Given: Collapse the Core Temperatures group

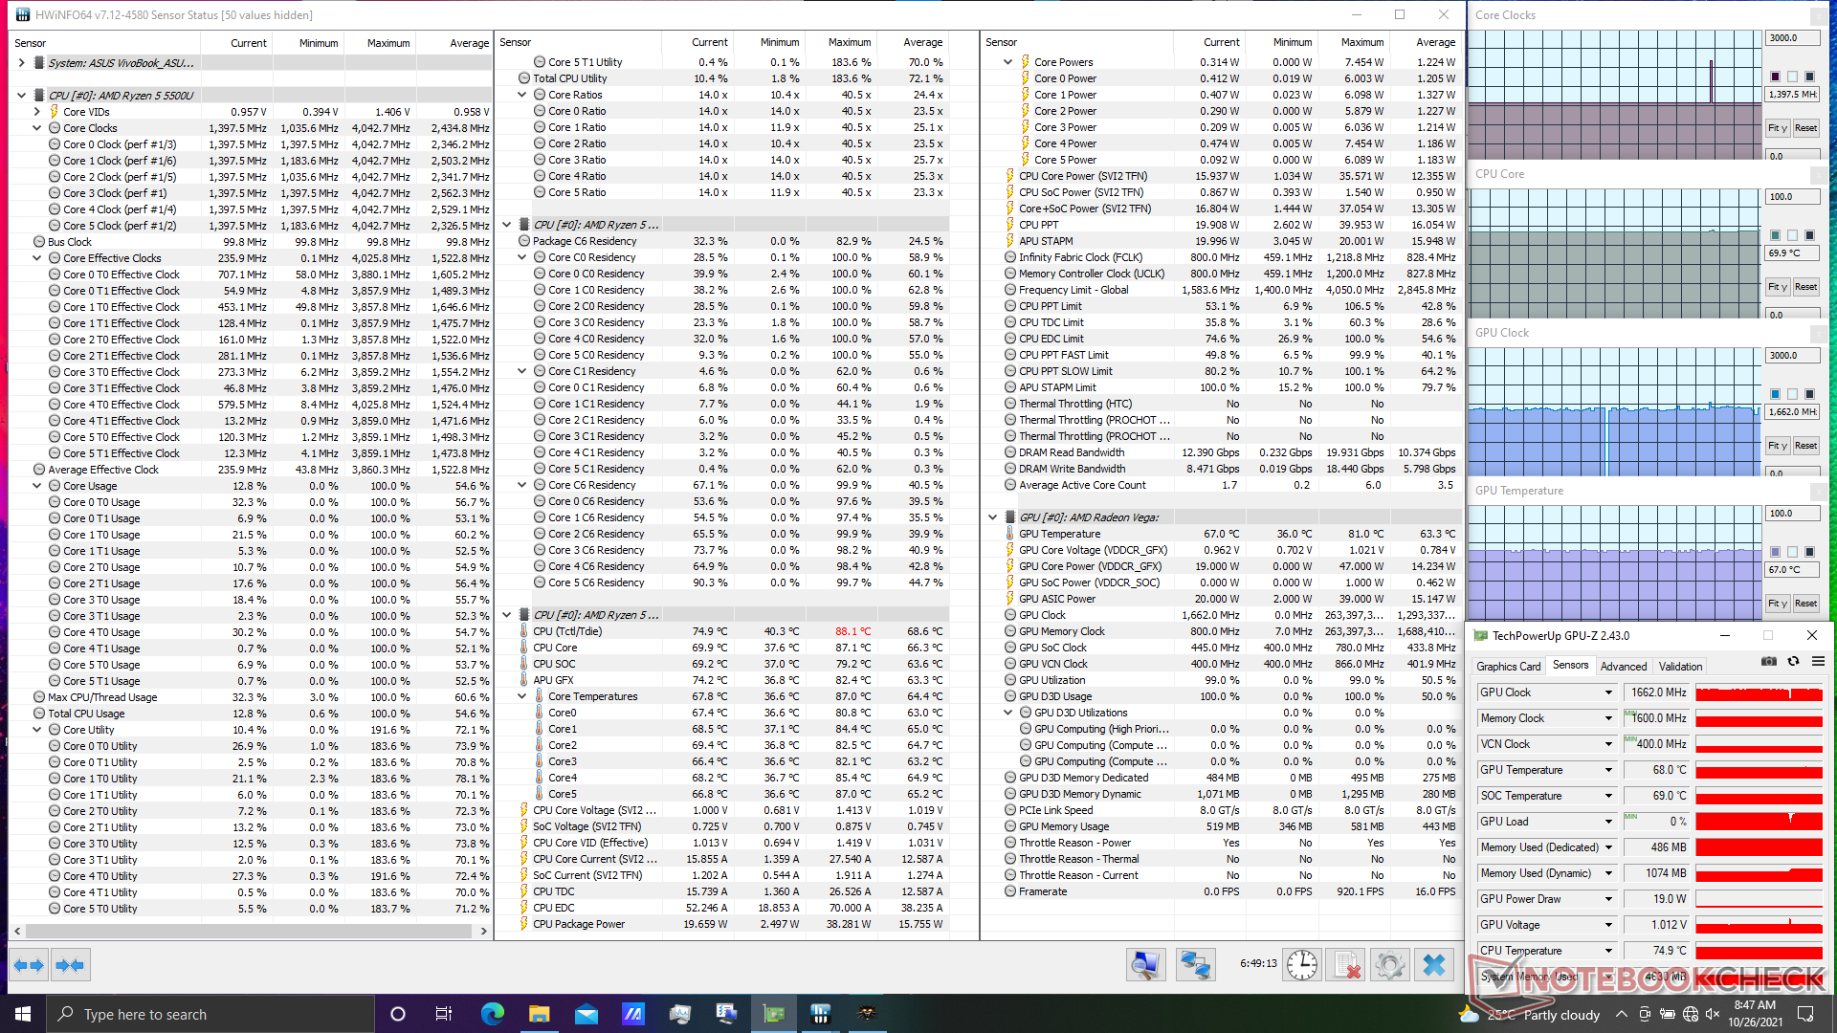Looking at the screenshot, I should (x=521, y=696).
